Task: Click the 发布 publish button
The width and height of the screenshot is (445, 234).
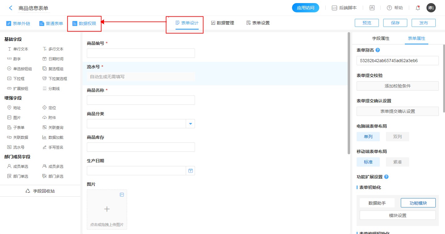Action: tap(424, 23)
